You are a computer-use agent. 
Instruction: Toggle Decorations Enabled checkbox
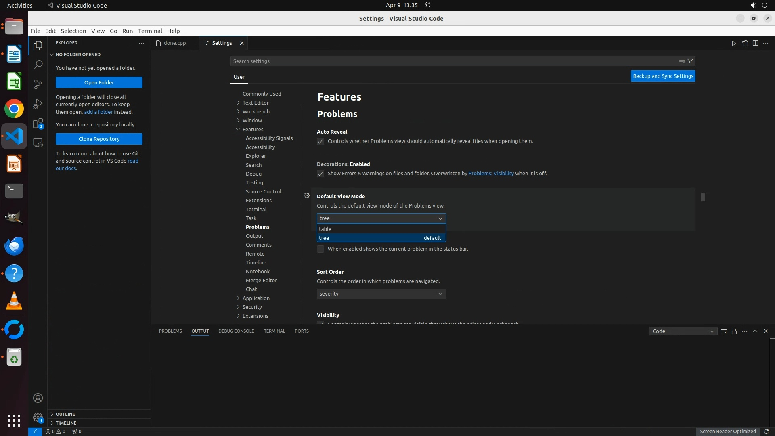click(x=320, y=174)
